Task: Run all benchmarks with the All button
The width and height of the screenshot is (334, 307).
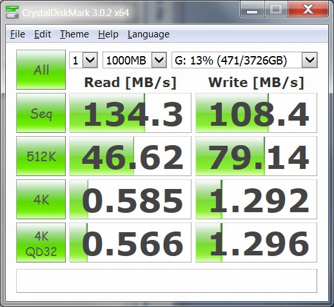Action: point(41,70)
